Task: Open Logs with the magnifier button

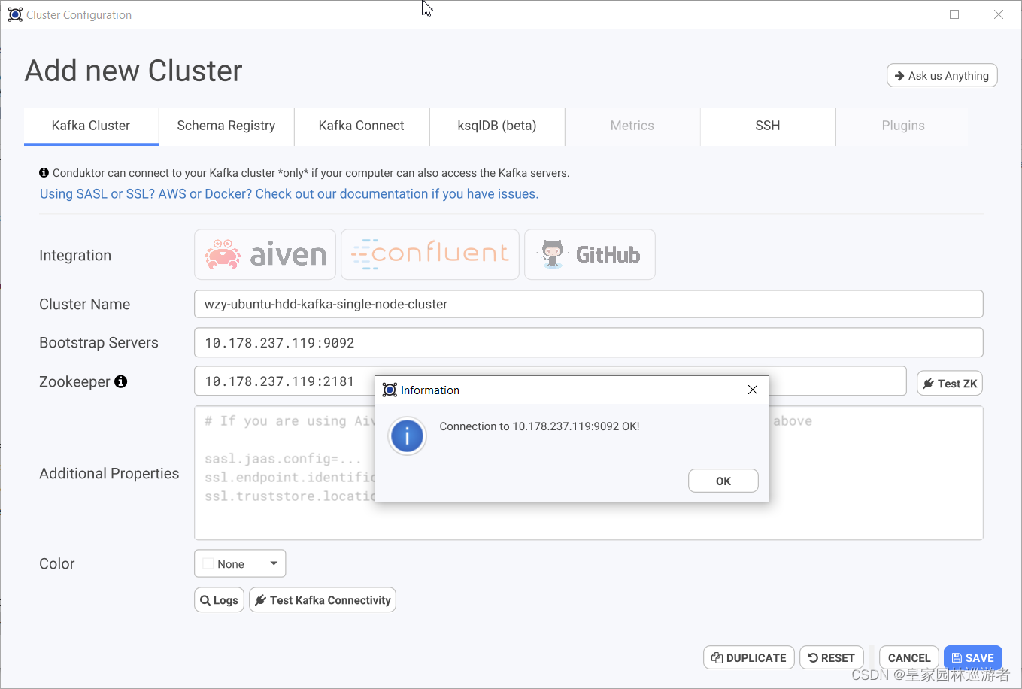Action: click(219, 600)
